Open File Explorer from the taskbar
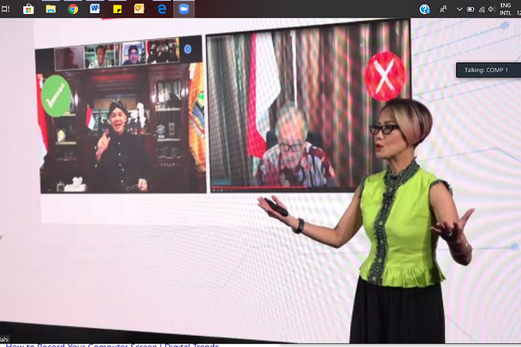 (x=51, y=9)
